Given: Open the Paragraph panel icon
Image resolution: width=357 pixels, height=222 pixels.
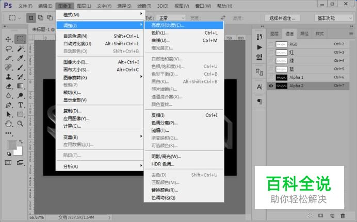Looking at the screenshot, I should pos(259,101).
